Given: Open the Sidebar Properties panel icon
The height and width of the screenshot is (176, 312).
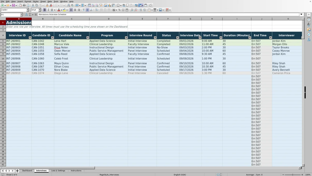Looking at the screenshot, I should click(x=309, y=20).
